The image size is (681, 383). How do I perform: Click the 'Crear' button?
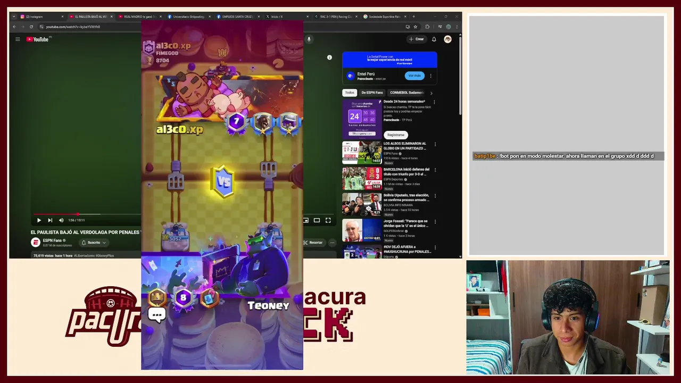(x=417, y=39)
